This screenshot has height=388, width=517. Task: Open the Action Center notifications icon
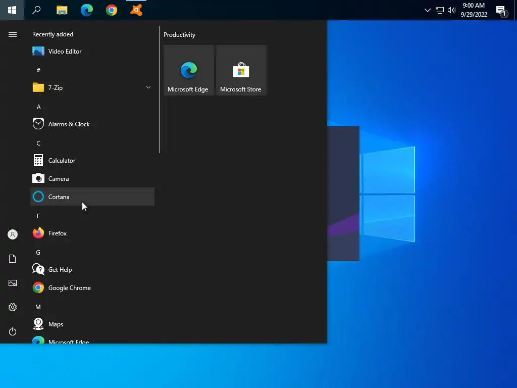(502, 11)
